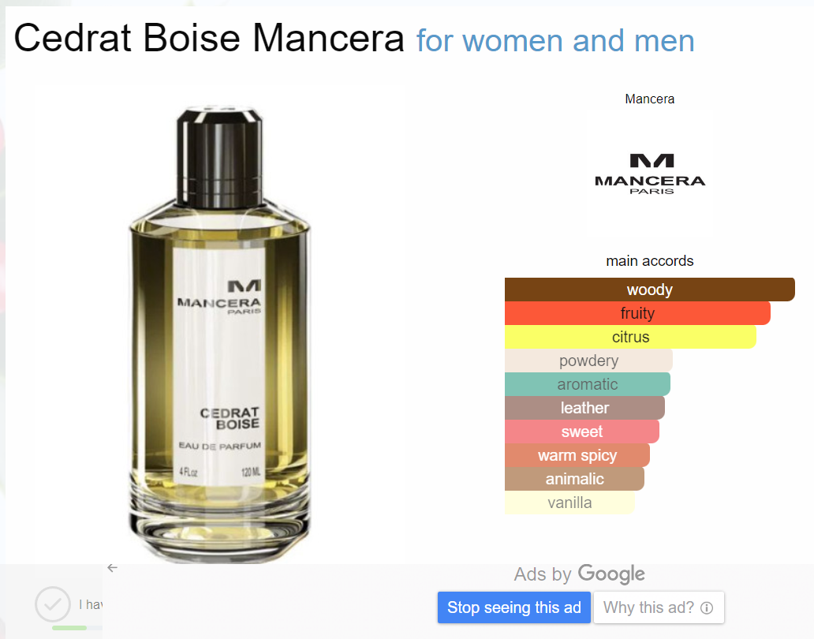Select the citrus accord bar
The width and height of the screenshot is (814, 639).
coord(630,337)
